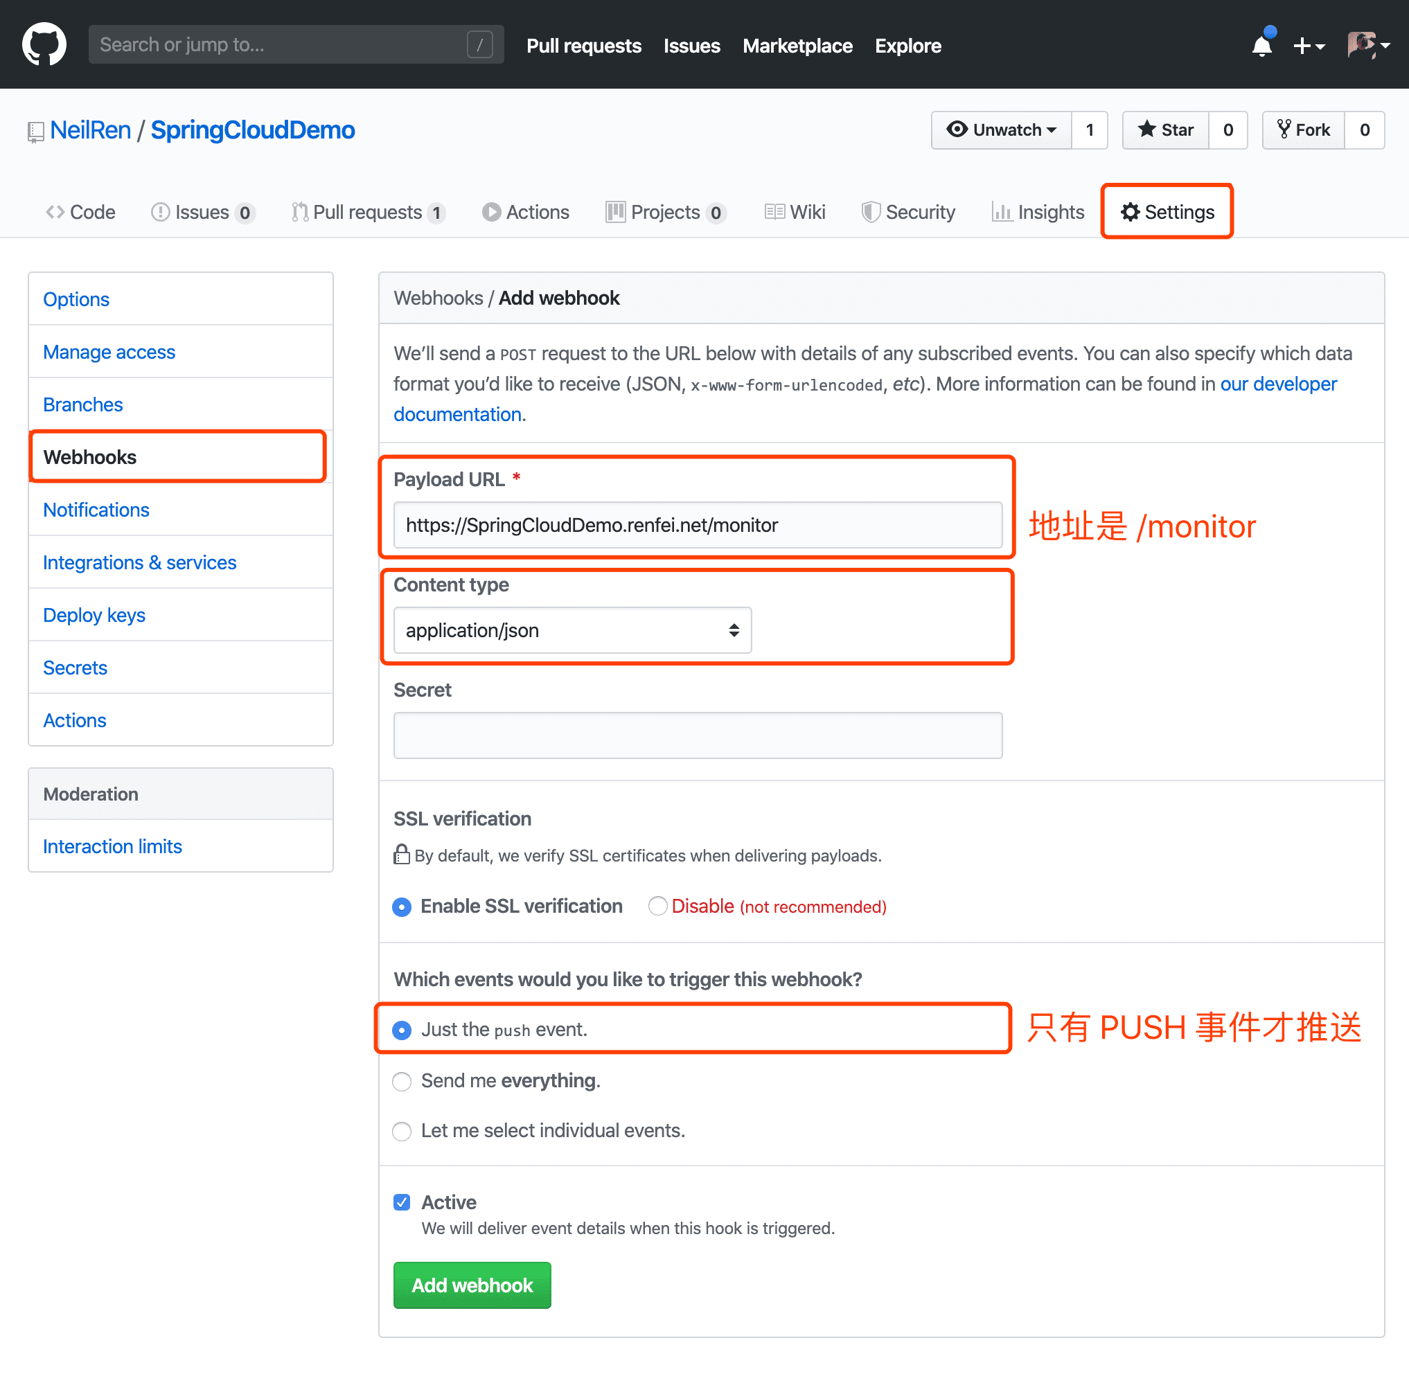Open Interaction limits settings
This screenshot has width=1409, height=1374.
pyautogui.click(x=181, y=846)
